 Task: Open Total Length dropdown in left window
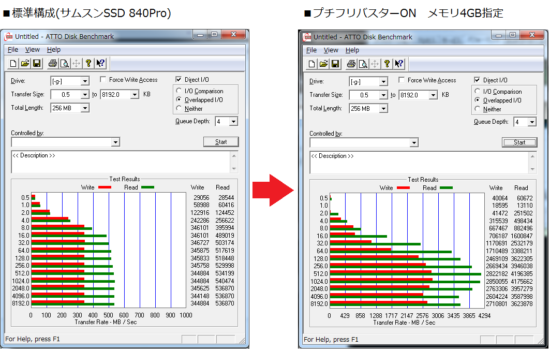pos(85,108)
